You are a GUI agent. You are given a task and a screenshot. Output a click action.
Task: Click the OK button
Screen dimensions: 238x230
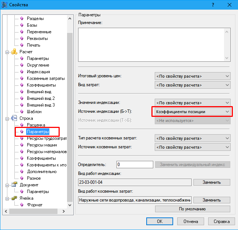point(160,221)
